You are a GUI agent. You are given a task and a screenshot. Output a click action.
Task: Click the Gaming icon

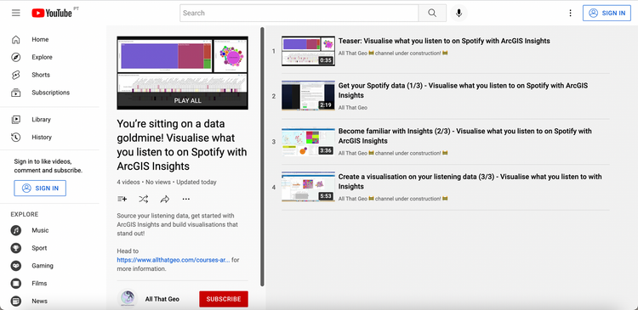[x=16, y=266]
